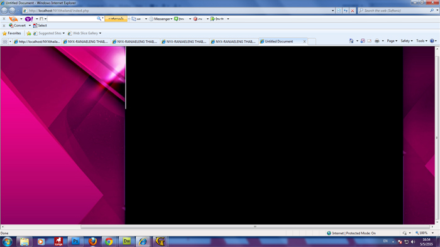Expand the Convert dropdown arrow
The width and height of the screenshot is (440, 247).
tap(30, 26)
